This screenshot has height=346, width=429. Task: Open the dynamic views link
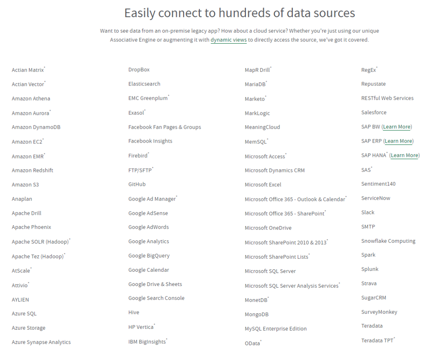[x=228, y=40]
